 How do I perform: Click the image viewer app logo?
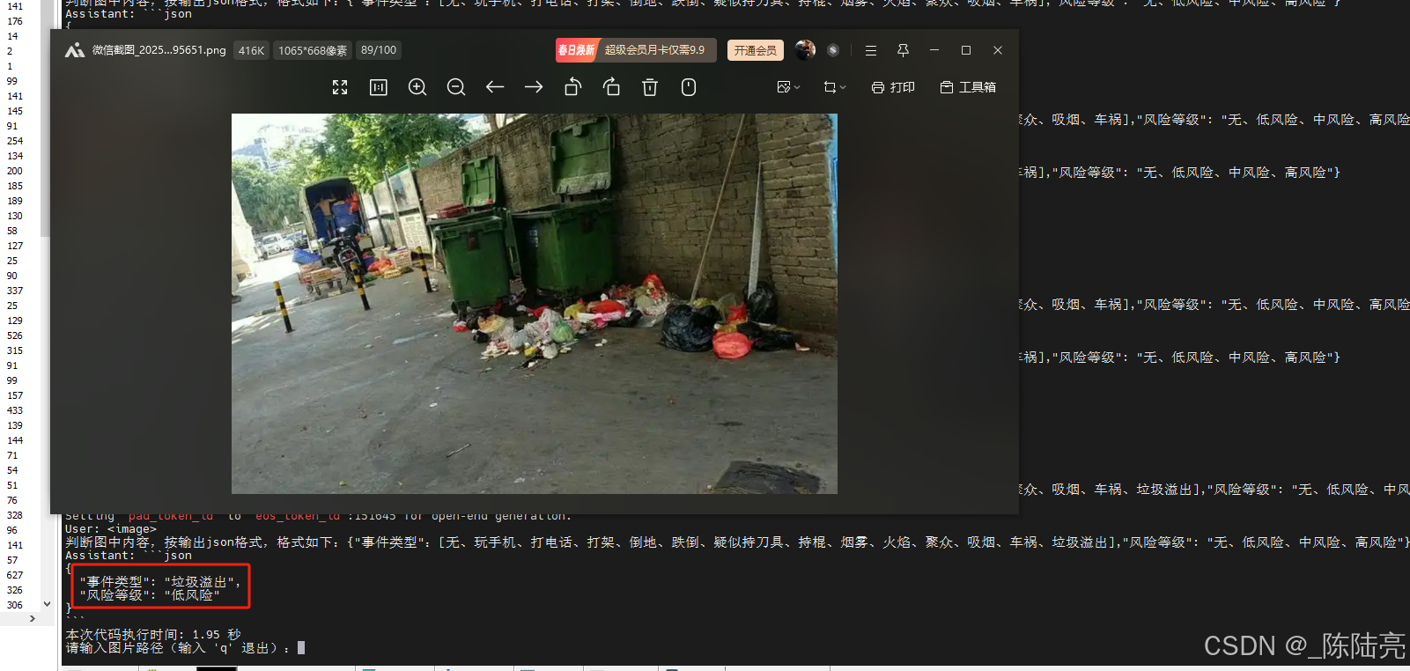point(75,50)
